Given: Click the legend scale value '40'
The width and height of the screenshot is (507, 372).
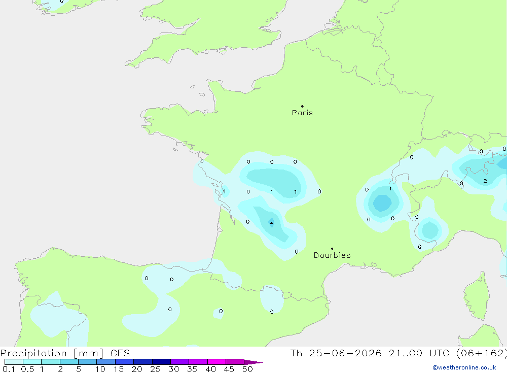Looking at the screenshot, I should pyautogui.click(x=211, y=369).
